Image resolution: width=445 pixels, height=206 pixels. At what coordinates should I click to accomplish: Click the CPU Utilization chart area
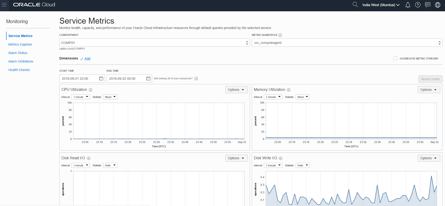pyautogui.click(x=159, y=121)
